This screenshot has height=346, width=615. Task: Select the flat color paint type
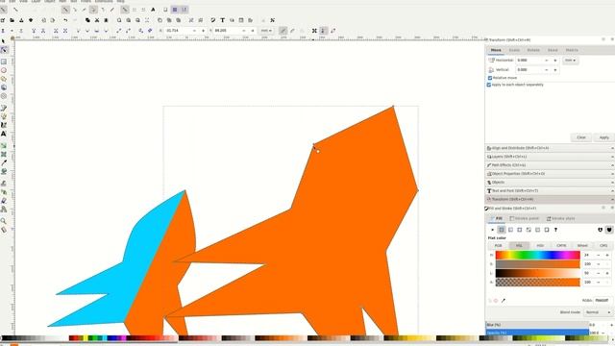point(502,230)
